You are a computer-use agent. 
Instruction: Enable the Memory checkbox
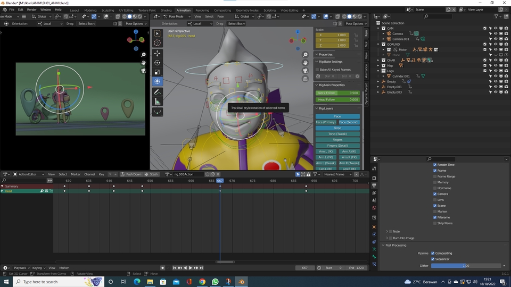tap(435, 182)
